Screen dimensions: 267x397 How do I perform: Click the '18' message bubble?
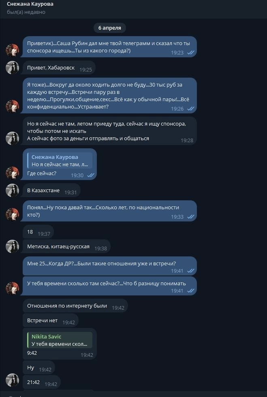30,232
